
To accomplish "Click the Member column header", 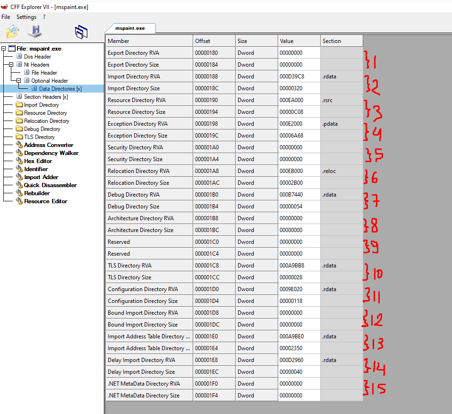I will tap(149, 41).
